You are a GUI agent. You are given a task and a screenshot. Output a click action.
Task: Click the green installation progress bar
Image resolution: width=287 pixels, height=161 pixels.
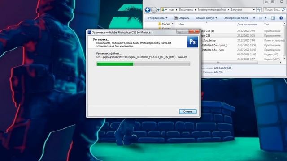(143, 64)
